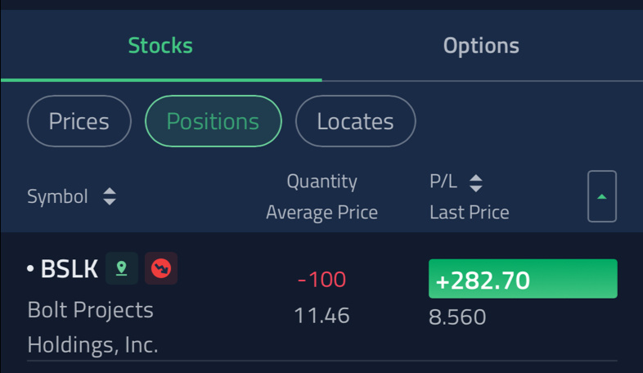Viewport: 643px width, 373px height.
Task: Select the Prices pill filter
Action: (79, 121)
